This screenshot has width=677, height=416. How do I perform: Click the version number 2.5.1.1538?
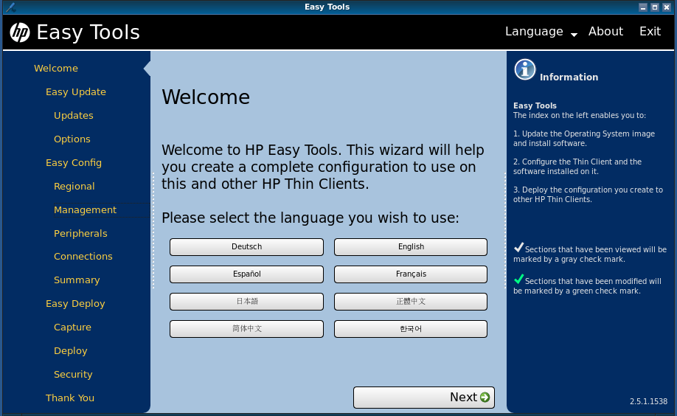(648, 401)
